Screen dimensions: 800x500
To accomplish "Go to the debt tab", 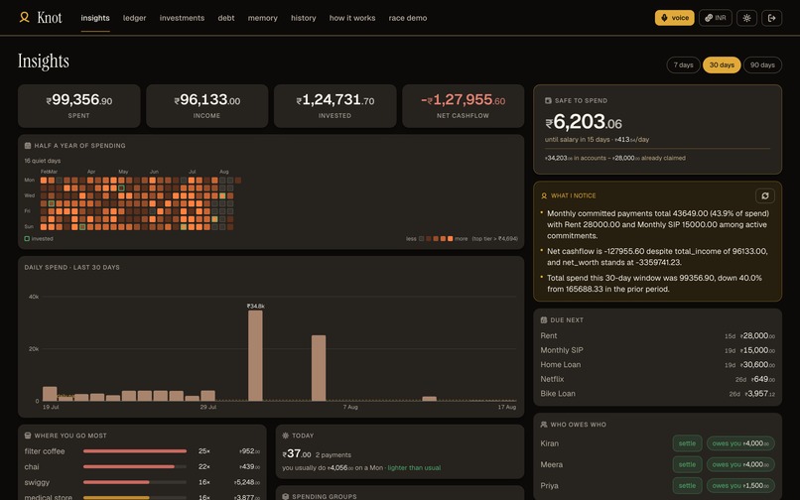I will pyautogui.click(x=226, y=18).
